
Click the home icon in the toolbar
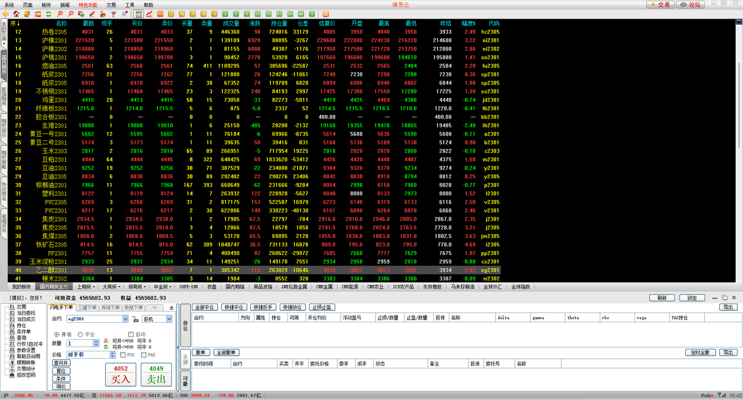point(16,14)
